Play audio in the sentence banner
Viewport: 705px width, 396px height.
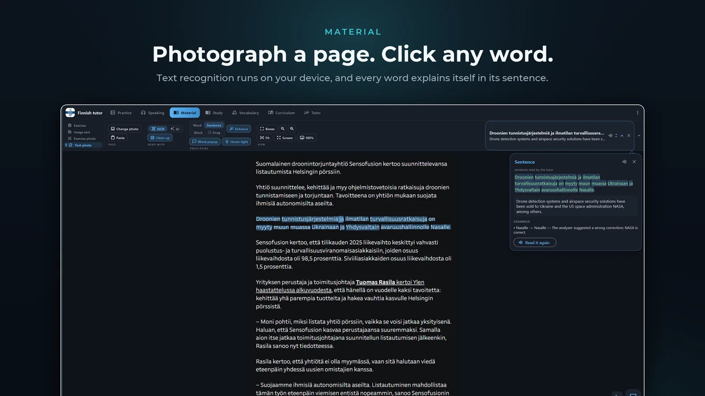(610, 136)
